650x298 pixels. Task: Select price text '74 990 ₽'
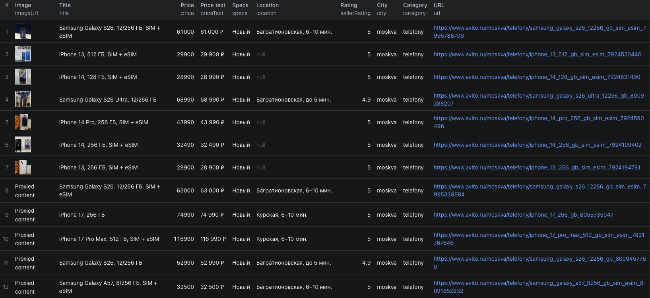pos(212,215)
